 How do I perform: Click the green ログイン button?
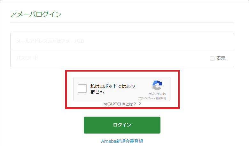pos(122,125)
